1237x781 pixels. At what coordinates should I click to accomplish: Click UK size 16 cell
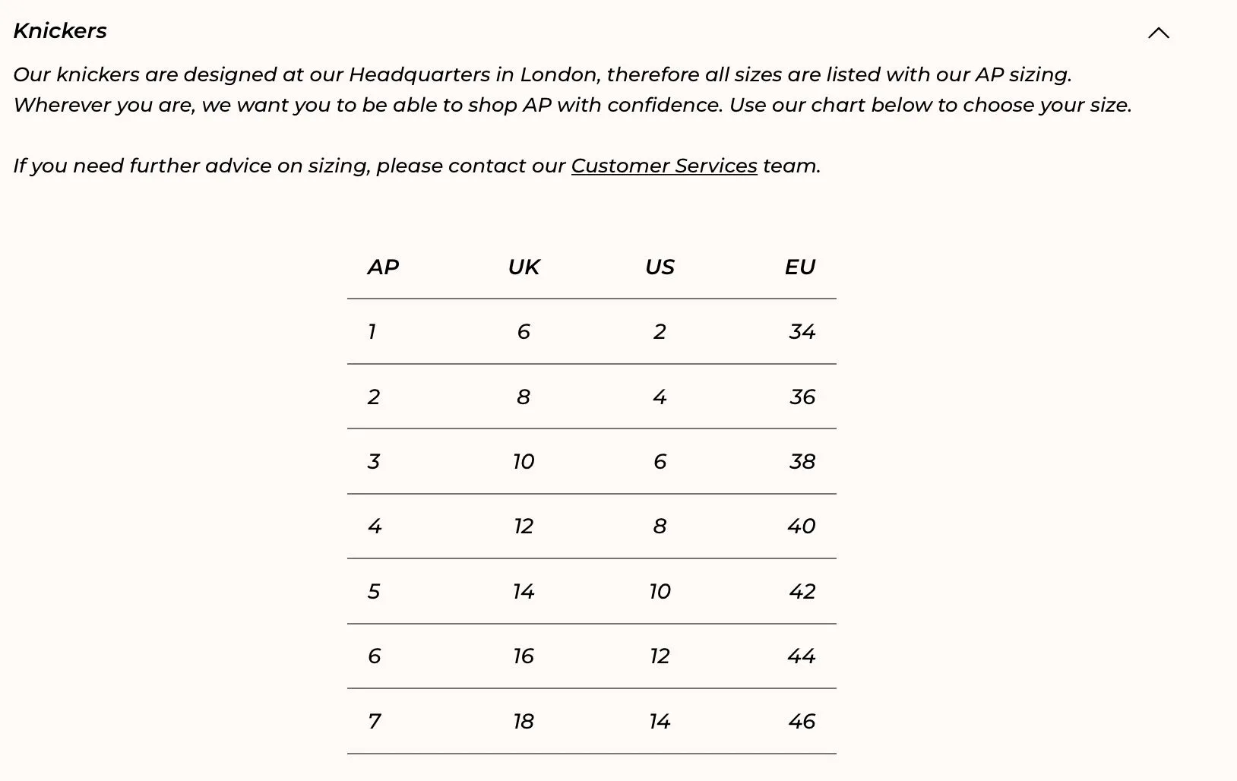[x=524, y=656]
